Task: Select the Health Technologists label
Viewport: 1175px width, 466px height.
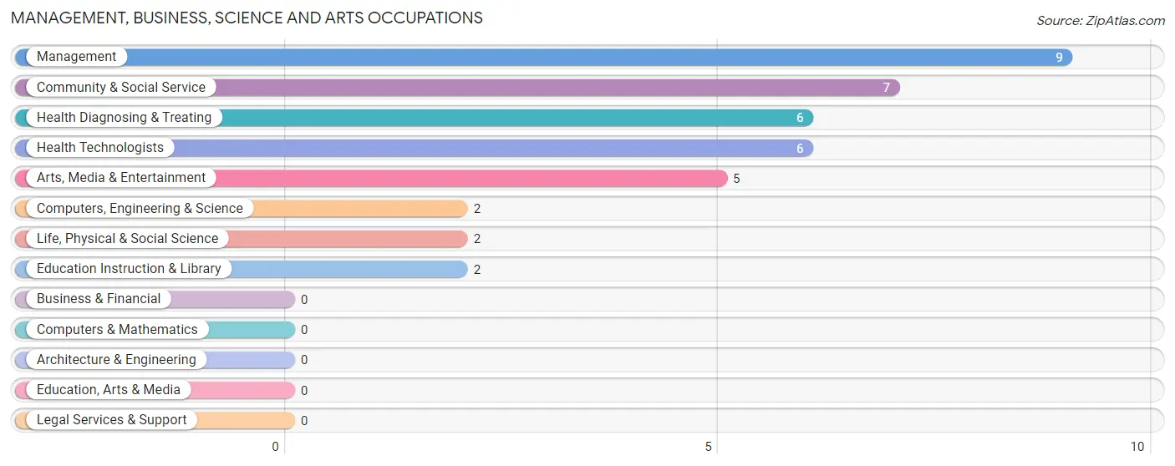Action: click(100, 148)
